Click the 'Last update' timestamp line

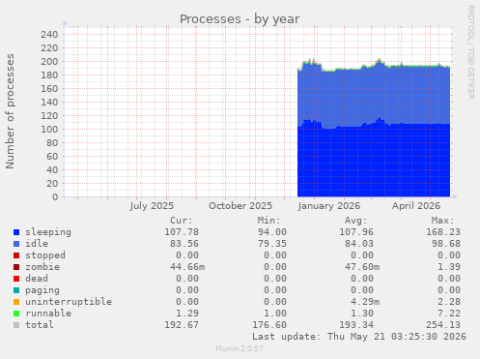coord(359,337)
